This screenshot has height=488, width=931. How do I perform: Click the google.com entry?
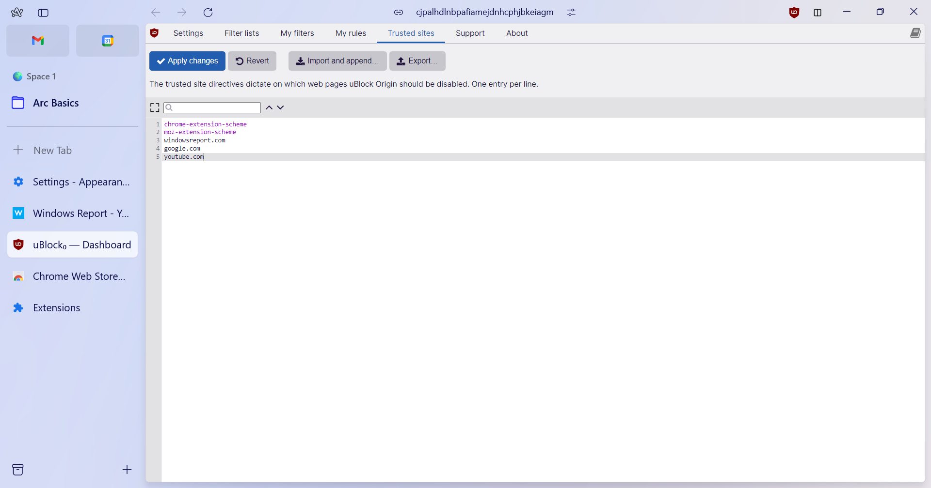(x=182, y=149)
